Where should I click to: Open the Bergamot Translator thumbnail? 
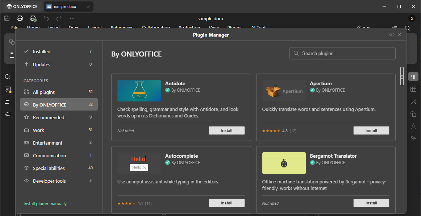pos(284,163)
